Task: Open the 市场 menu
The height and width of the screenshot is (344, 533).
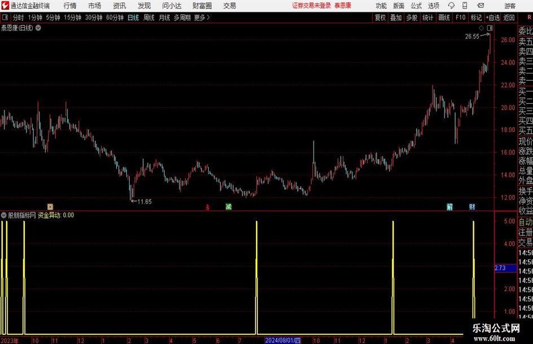Action: 95,6
